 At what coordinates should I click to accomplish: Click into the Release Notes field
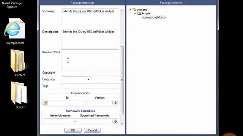tap(90, 59)
